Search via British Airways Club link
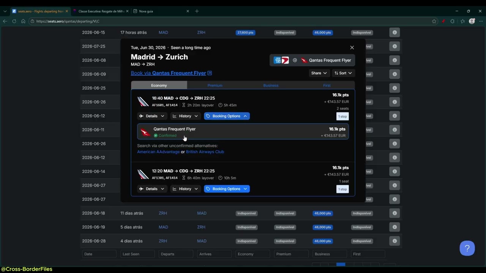The height and width of the screenshot is (273, 486). (x=205, y=152)
